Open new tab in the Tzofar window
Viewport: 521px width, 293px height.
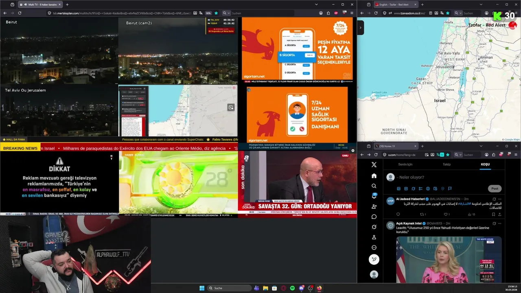click(422, 4)
